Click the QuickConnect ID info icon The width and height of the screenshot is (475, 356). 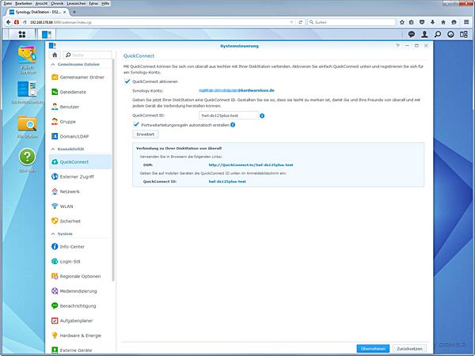[262, 116]
